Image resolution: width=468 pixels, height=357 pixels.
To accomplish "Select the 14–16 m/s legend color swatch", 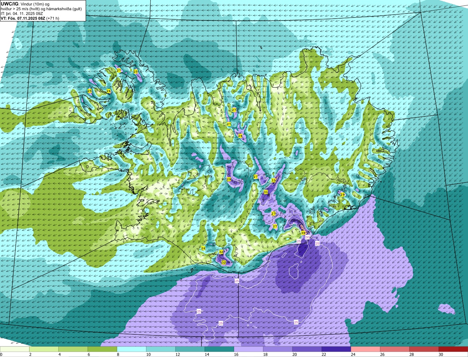I will point(219,349).
